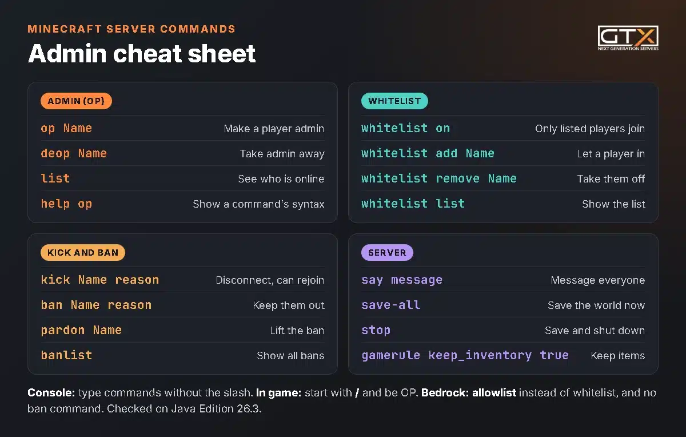686x437 pixels.
Task: Click the 'save-all' command
Action: pos(391,305)
